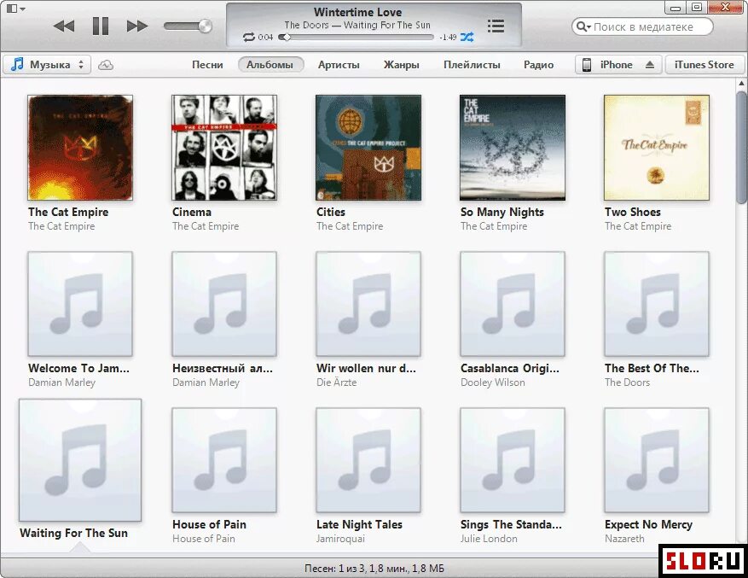The height and width of the screenshot is (578, 748).
Task: Click the iCloud download icon
Action: 106,65
